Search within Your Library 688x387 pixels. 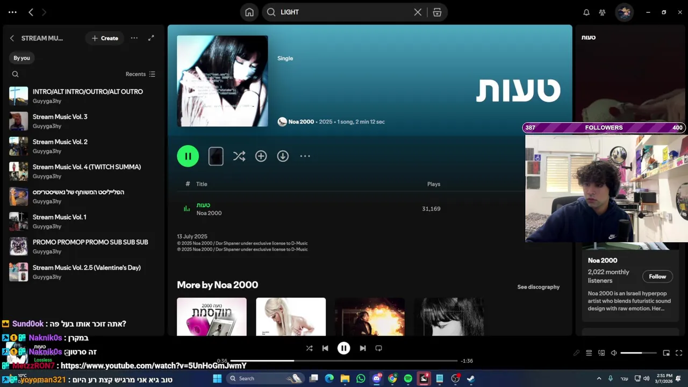click(15, 74)
